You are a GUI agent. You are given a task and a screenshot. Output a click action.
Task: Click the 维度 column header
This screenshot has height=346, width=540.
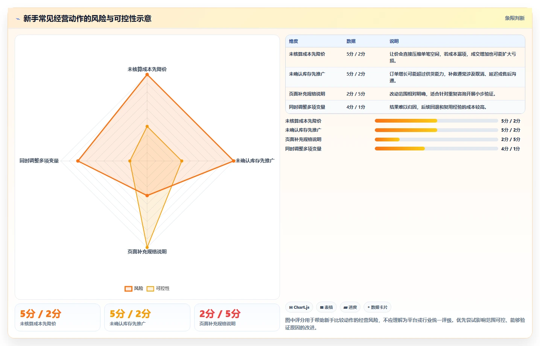click(294, 41)
